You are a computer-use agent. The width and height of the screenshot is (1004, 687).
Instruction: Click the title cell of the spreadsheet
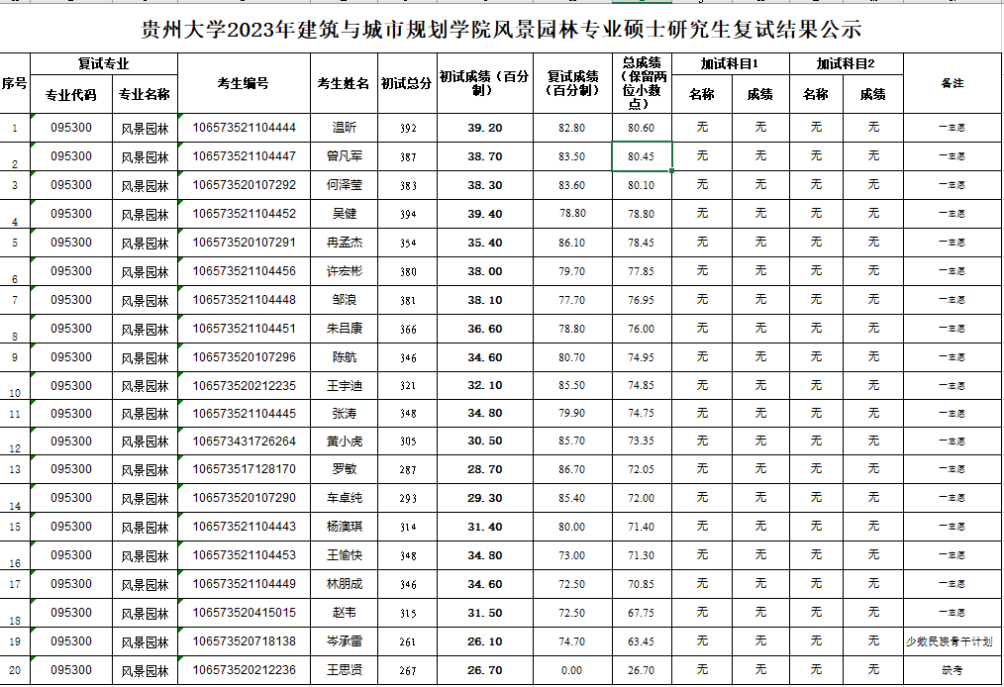pos(501,27)
